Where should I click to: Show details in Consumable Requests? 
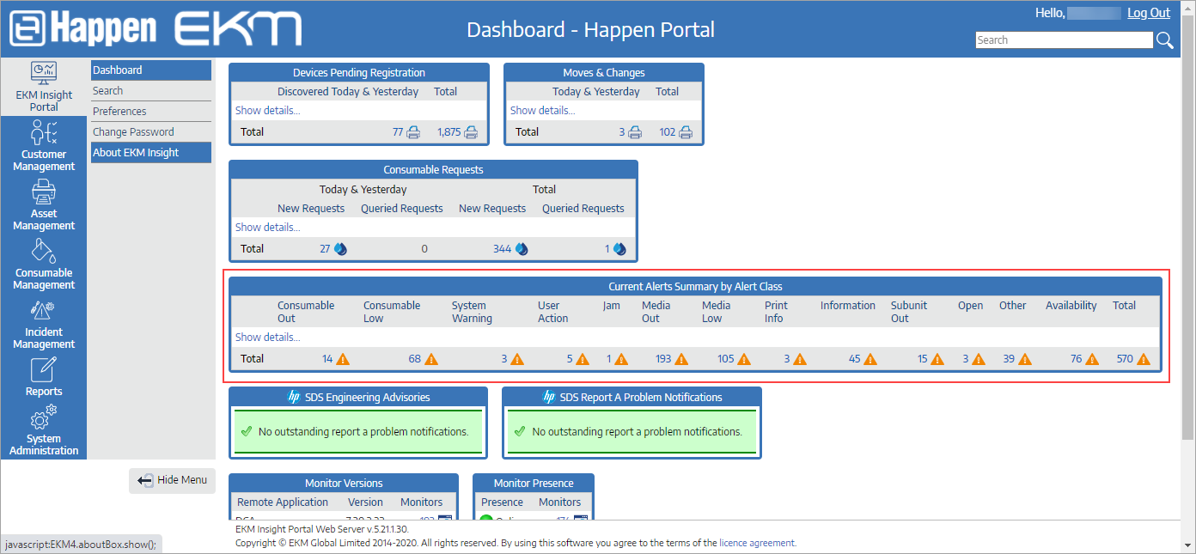(x=267, y=228)
